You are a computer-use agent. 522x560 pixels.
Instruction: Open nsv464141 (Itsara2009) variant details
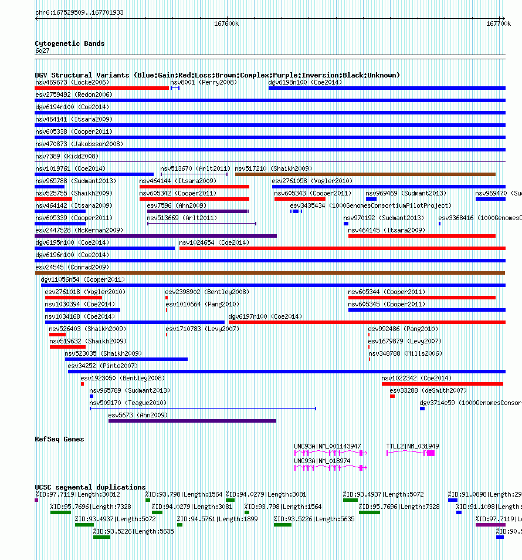(x=270, y=125)
